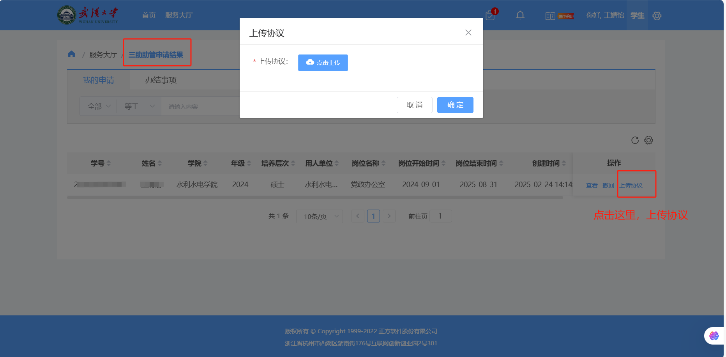
Task: Open the notification bell icon
Action: click(520, 16)
